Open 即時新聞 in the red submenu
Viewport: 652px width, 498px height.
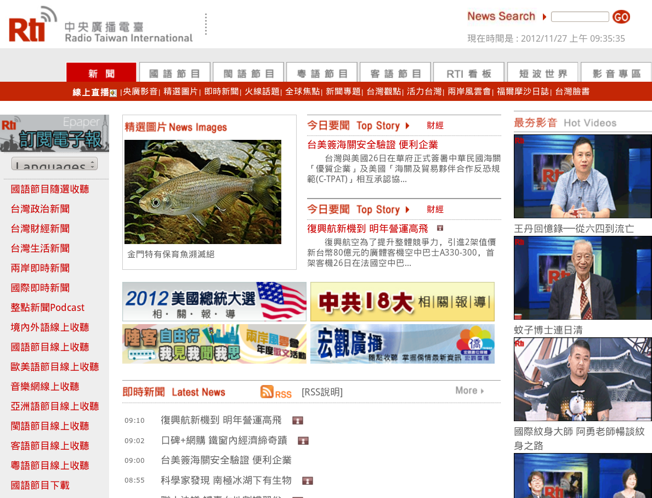click(221, 92)
